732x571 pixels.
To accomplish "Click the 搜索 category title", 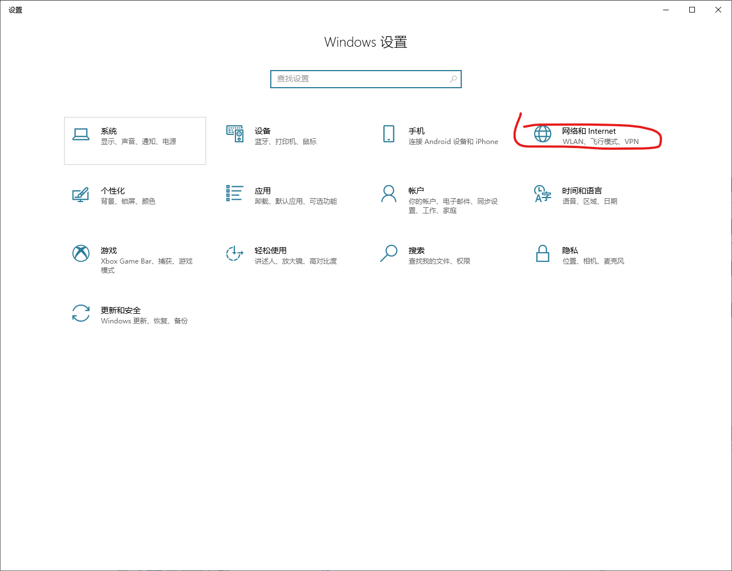I will pos(417,250).
